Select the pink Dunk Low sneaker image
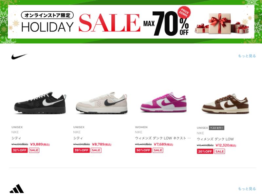The width and height of the screenshot is (262, 196). pyautogui.click(x=163, y=102)
